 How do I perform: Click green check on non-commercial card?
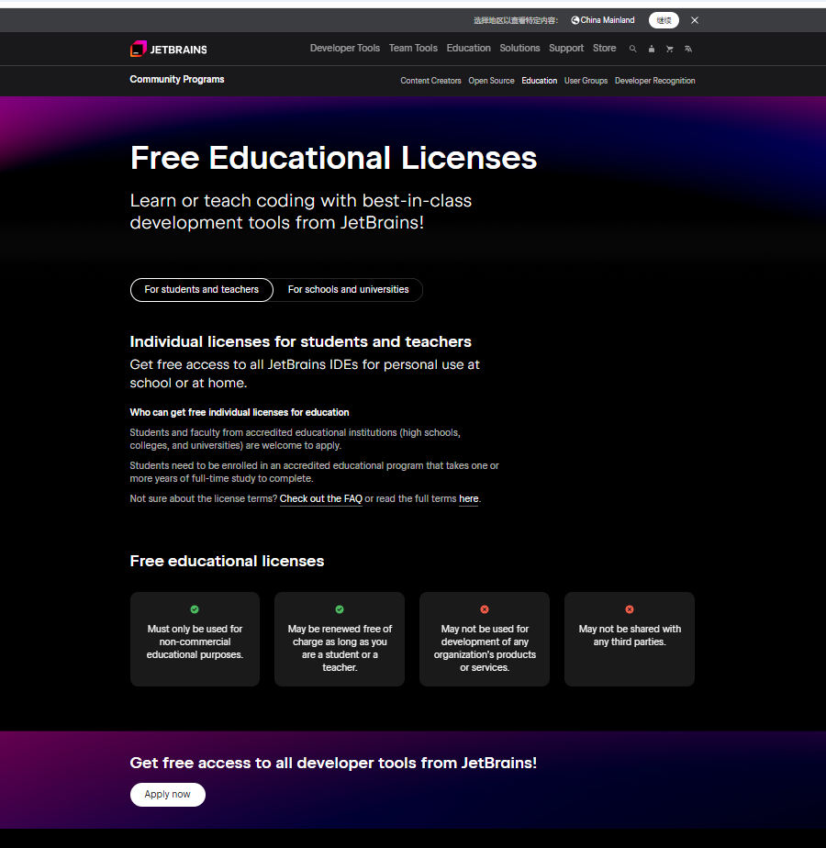pos(195,609)
